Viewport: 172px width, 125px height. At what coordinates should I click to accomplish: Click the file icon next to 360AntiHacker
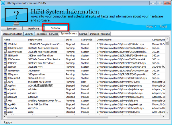5,48
